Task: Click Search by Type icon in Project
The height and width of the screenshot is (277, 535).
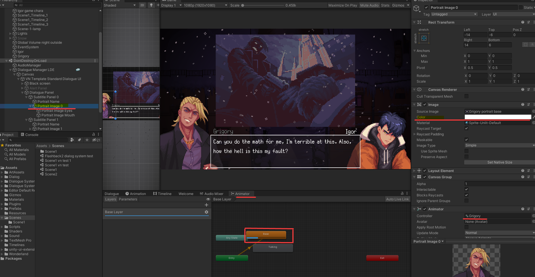Action: pyautogui.click(x=72, y=140)
